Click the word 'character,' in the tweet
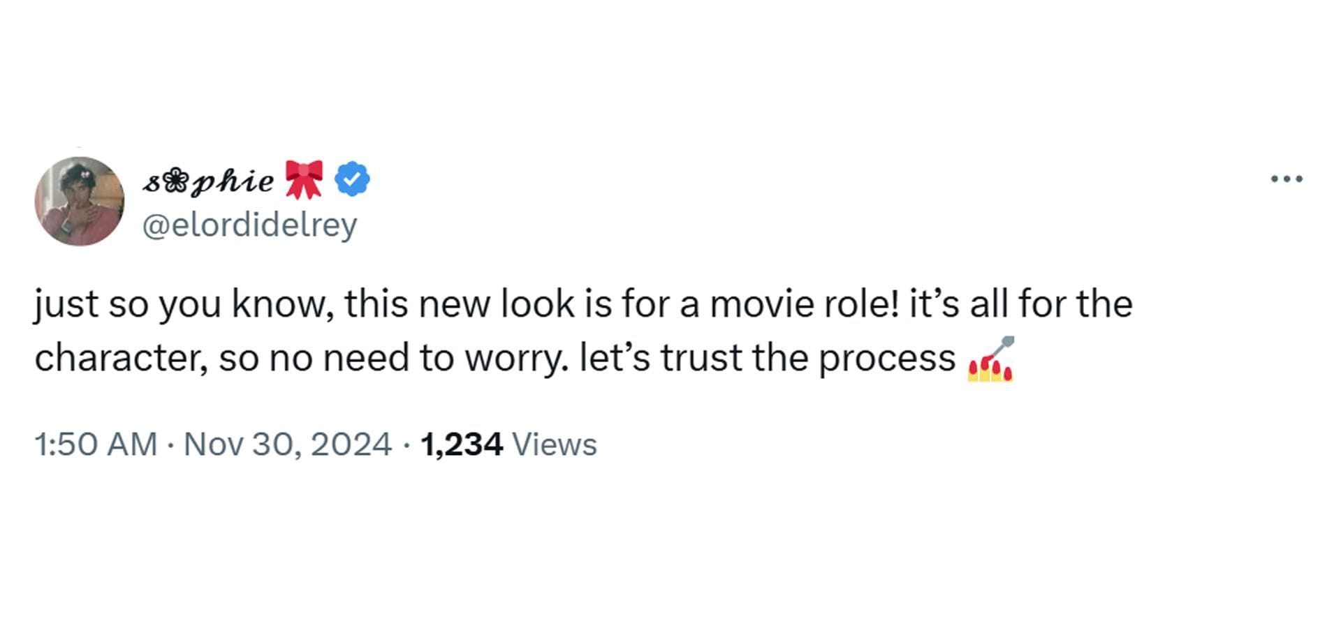The image size is (1341, 628). [x=121, y=358]
